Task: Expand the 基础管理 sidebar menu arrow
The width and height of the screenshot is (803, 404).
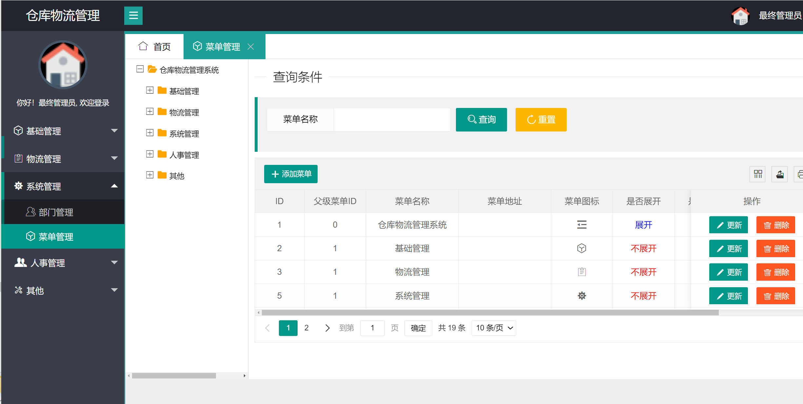Action: (114, 131)
